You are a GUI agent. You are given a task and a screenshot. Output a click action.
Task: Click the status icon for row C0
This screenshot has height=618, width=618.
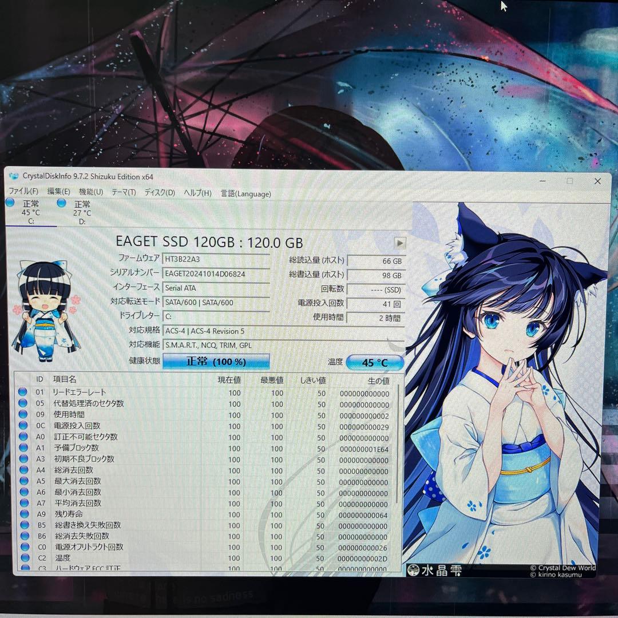[x=25, y=546]
